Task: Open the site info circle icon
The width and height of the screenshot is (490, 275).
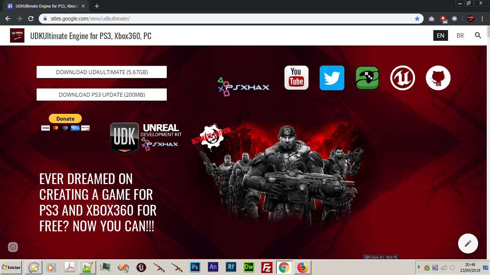Action: click(x=13, y=247)
